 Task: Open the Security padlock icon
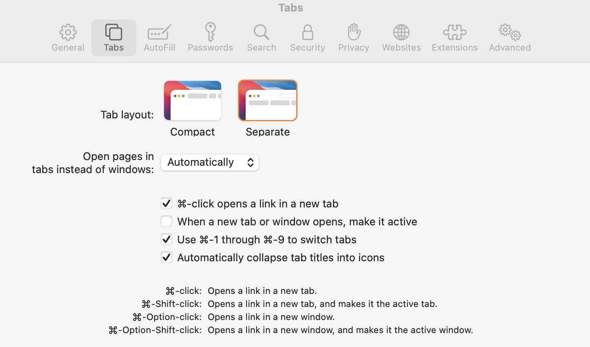308,32
